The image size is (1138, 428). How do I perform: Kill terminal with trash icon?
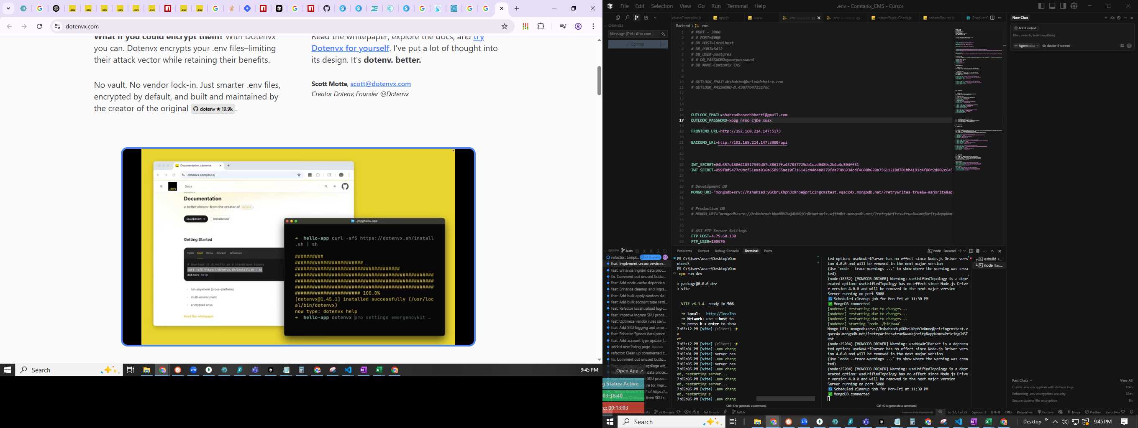click(978, 251)
